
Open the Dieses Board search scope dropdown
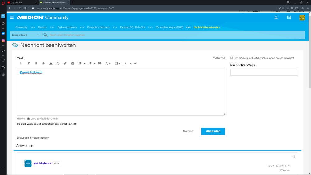26,35
